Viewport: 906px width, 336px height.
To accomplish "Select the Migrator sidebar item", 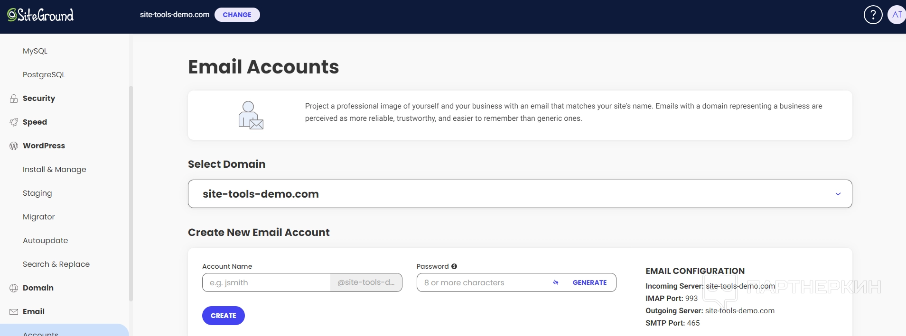I will [39, 217].
